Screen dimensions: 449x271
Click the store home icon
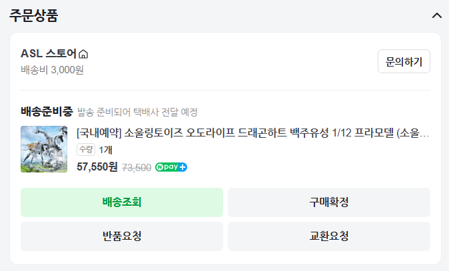pyautogui.click(x=83, y=54)
